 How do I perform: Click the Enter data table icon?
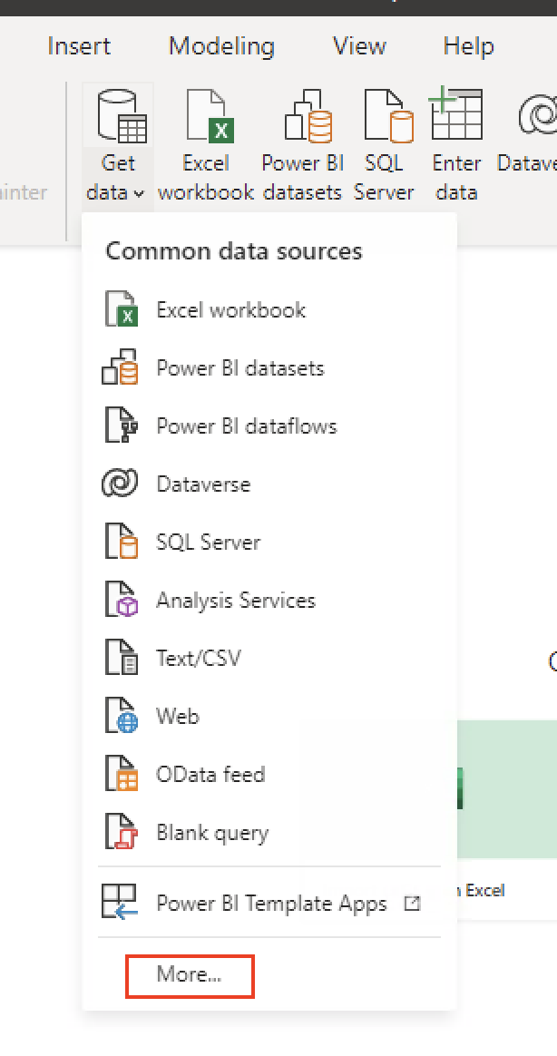click(x=456, y=114)
